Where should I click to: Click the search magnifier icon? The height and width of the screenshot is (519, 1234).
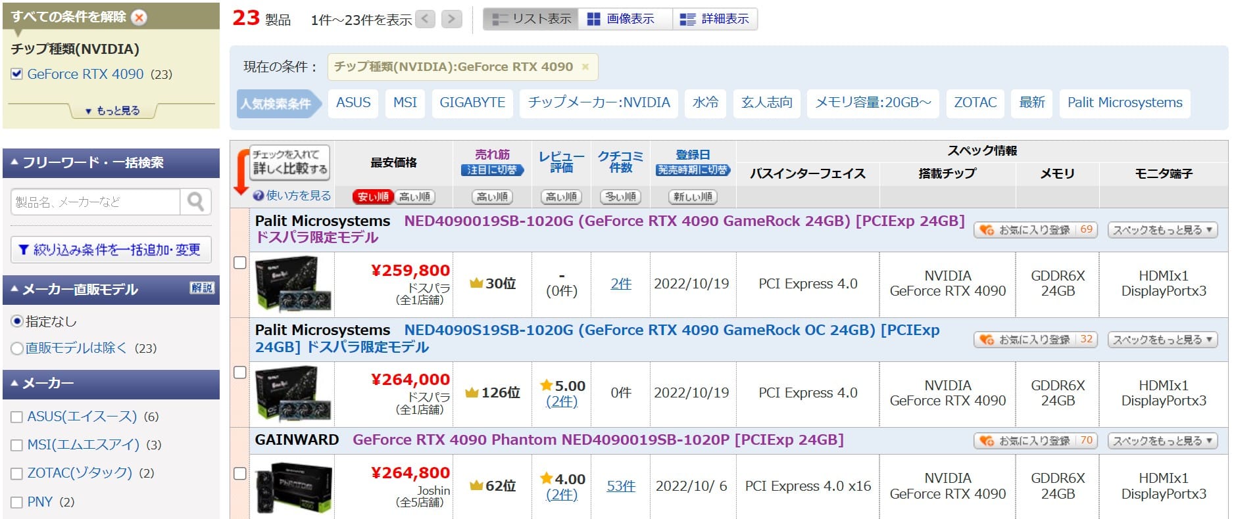195,202
